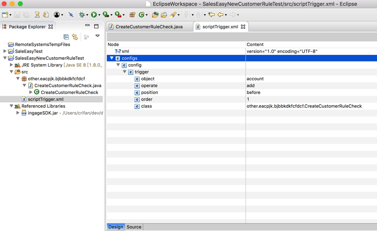377x231 pixels.
Task: Click the Open Type icon
Action: 155,15
